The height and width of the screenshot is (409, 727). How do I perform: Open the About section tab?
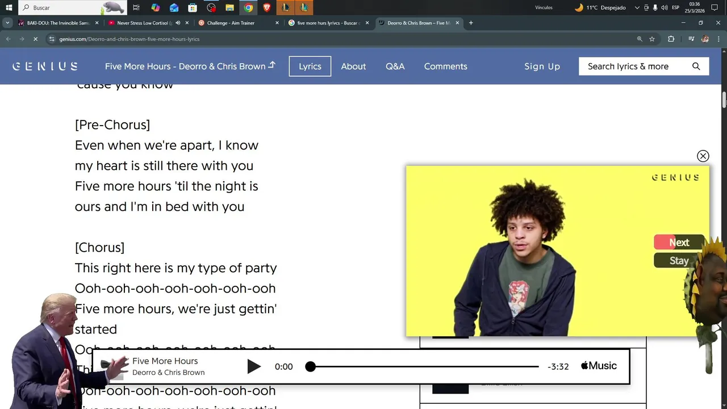point(353,66)
